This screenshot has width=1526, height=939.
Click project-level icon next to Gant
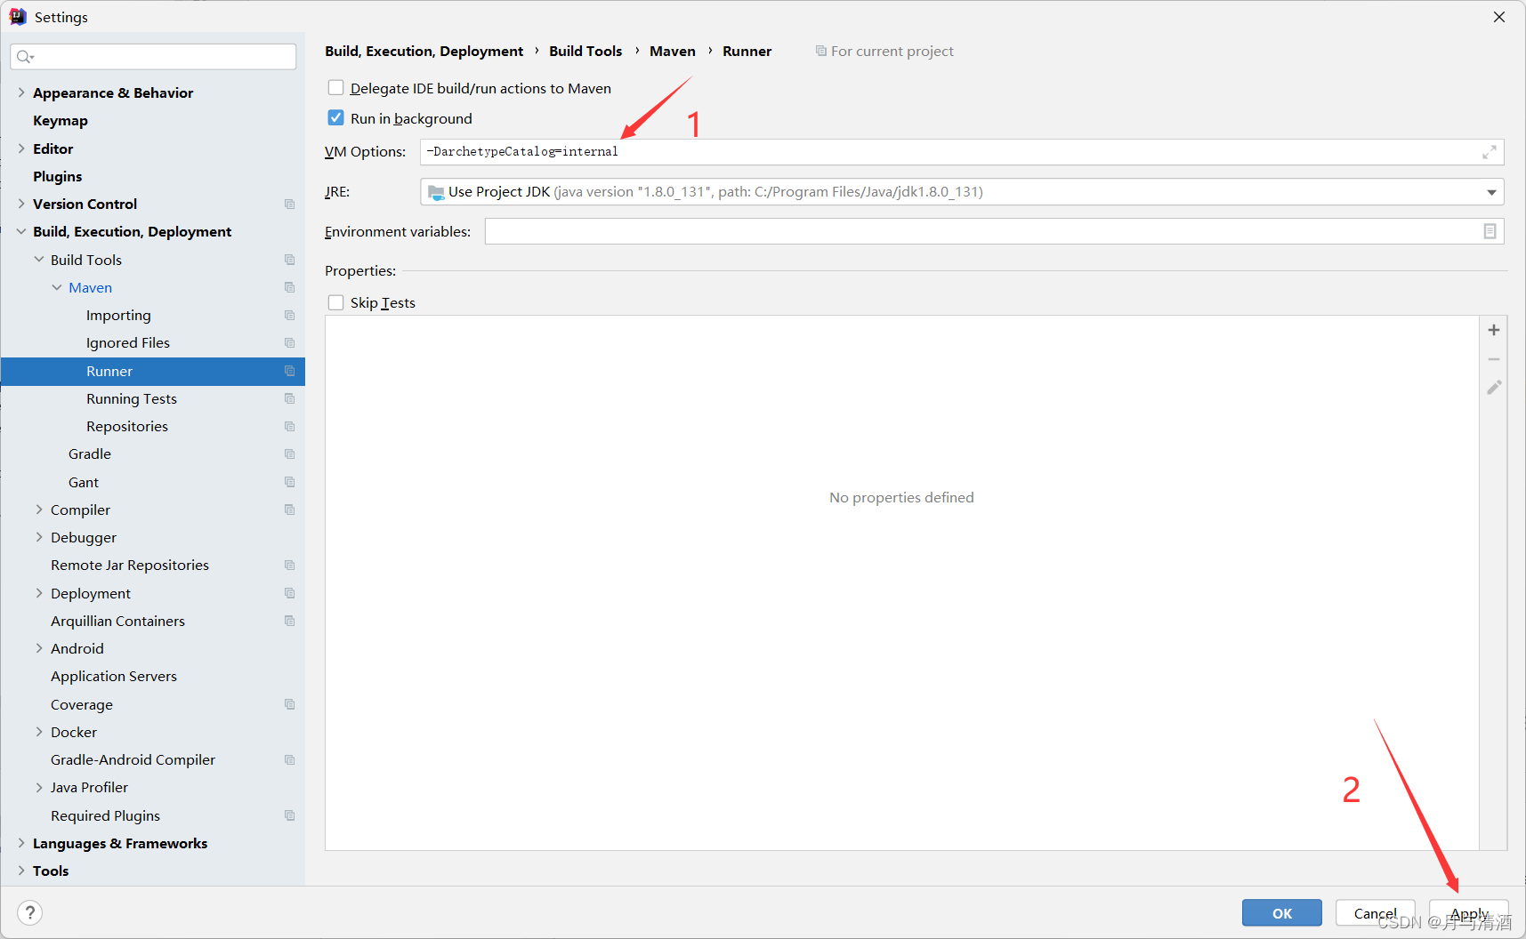click(x=289, y=482)
